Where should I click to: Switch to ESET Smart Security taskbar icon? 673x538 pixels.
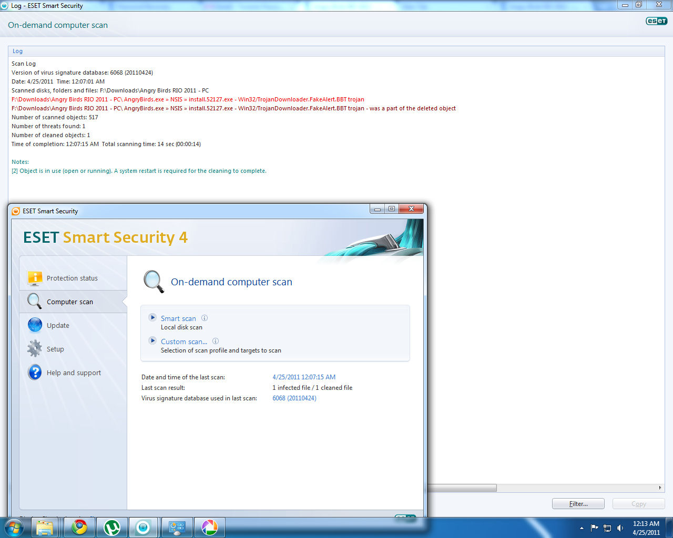[143, 527]
